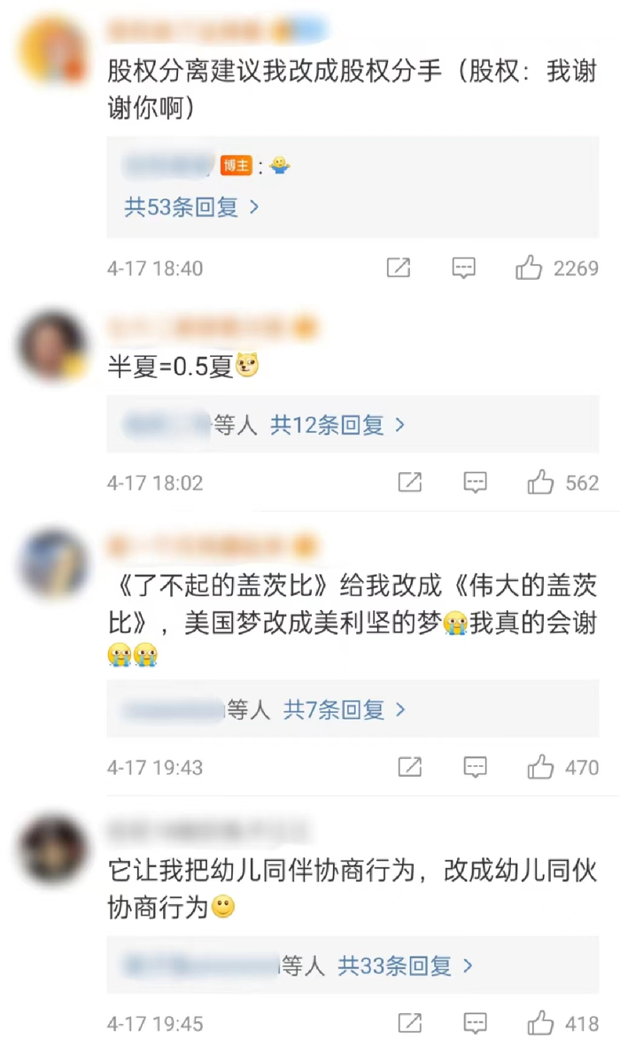620x1046 pixels.
Task: Expand 共53条回复 replies
Action: pyautogui.click(x=191, y=207)
